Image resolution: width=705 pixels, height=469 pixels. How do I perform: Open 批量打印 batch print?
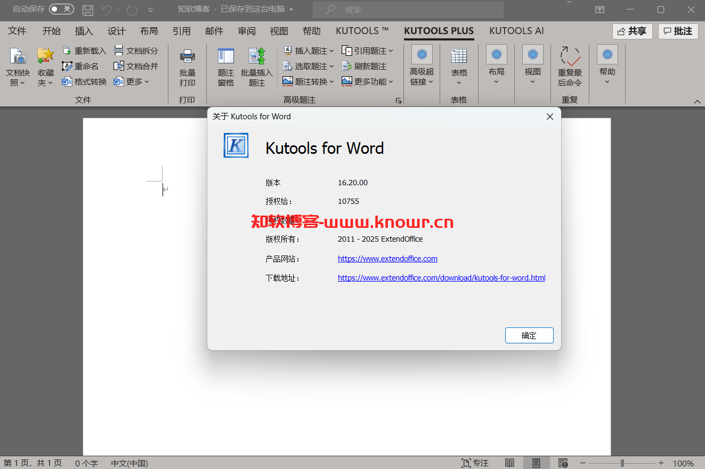point(188,67)
